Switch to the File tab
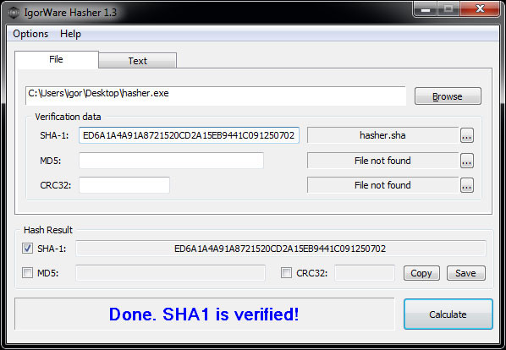 click(x=57, y=60)
